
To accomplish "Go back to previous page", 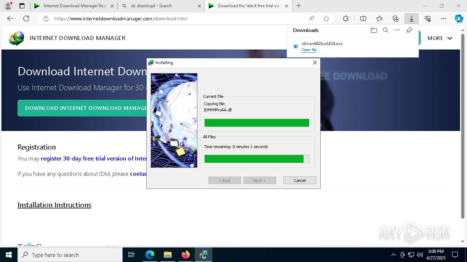I will click(10, 19).
